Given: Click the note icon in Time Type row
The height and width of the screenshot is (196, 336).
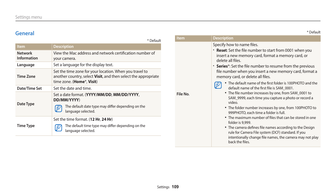Looking at the screenshot, I should click(58, 128).
